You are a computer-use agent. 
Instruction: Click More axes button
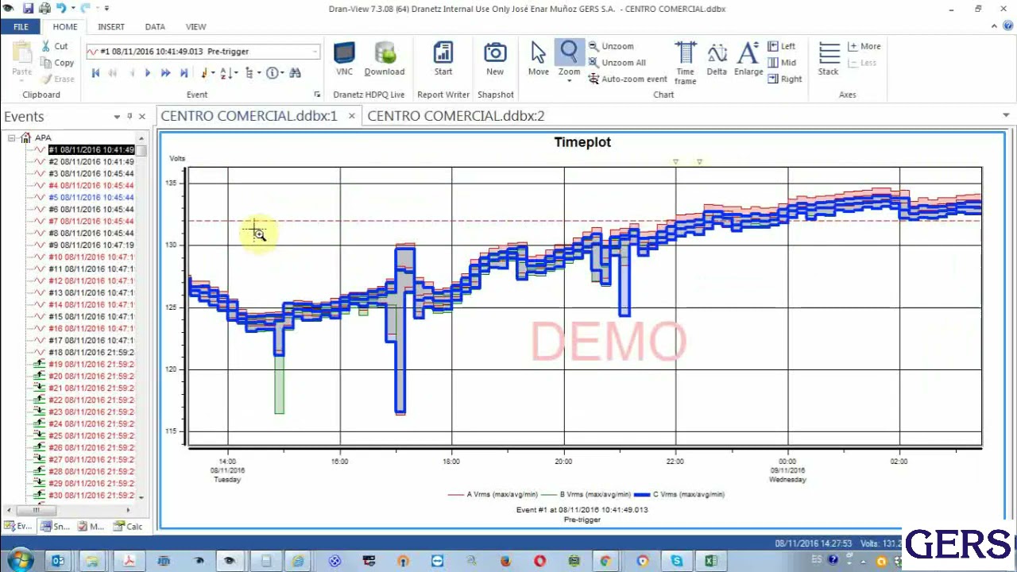coord(864,46)
